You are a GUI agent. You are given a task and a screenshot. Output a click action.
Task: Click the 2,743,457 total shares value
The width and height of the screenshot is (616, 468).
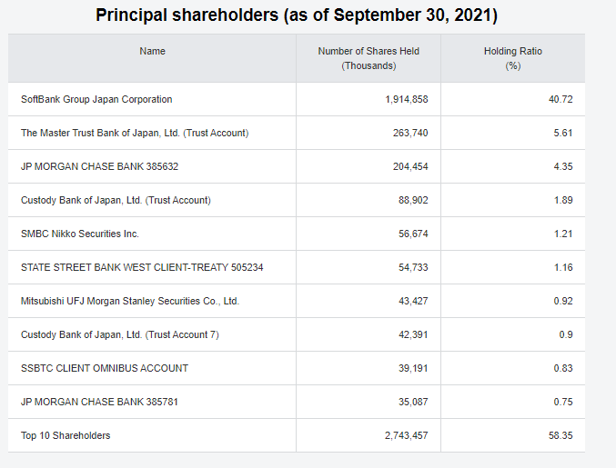coord(407,435)
